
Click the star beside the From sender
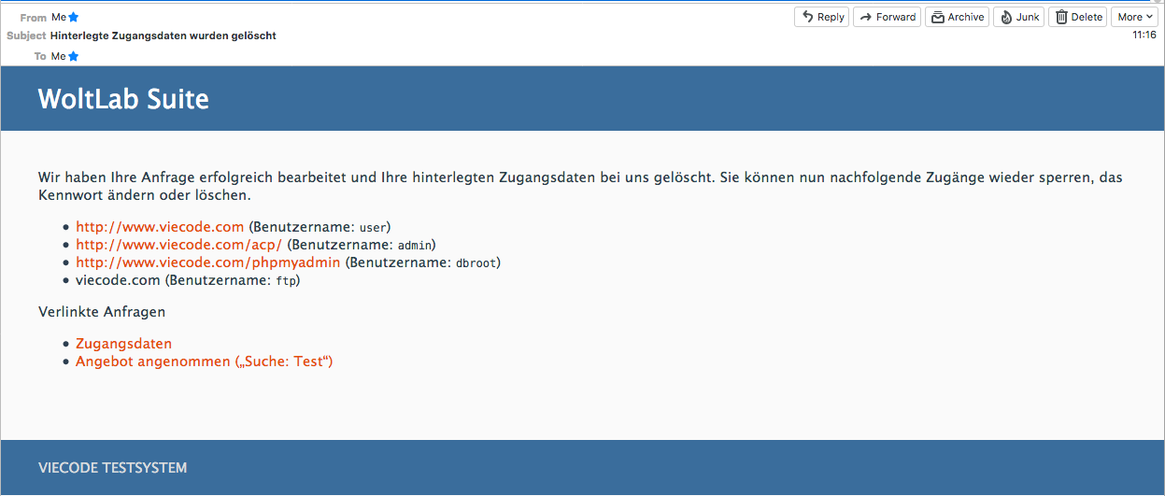(74, 18)
